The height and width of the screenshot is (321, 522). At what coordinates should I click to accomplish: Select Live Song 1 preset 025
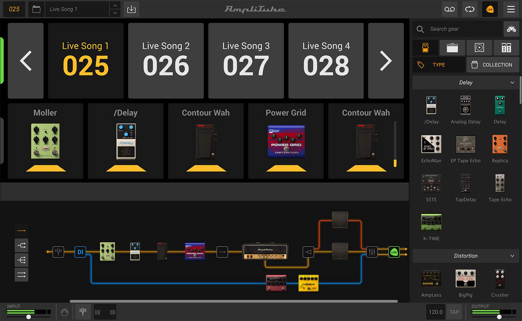point(86,61)
